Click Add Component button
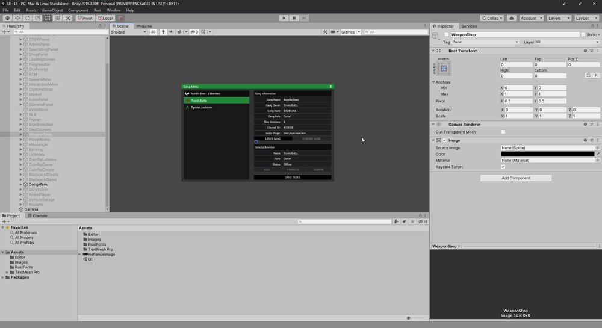 pos(516,178)
